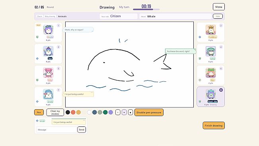259x146 pixels.
Task: Pick the gray-green color swatch
Action: 100,112
